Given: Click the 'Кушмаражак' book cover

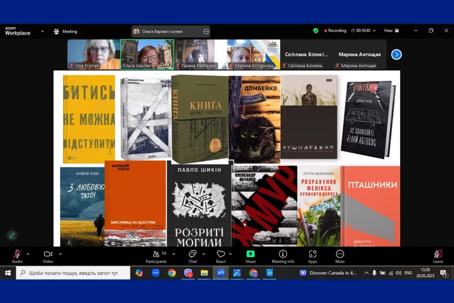Looking at the screenshot, I should pyautogui.click(x=309, y=117).
